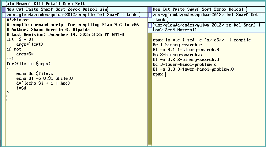Click Sort in the right column tag

click(206, 9)
